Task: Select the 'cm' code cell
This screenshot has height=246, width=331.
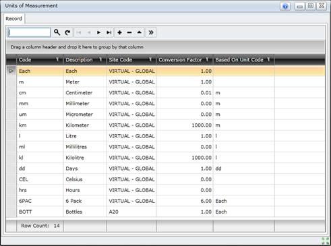Action: 40,93
